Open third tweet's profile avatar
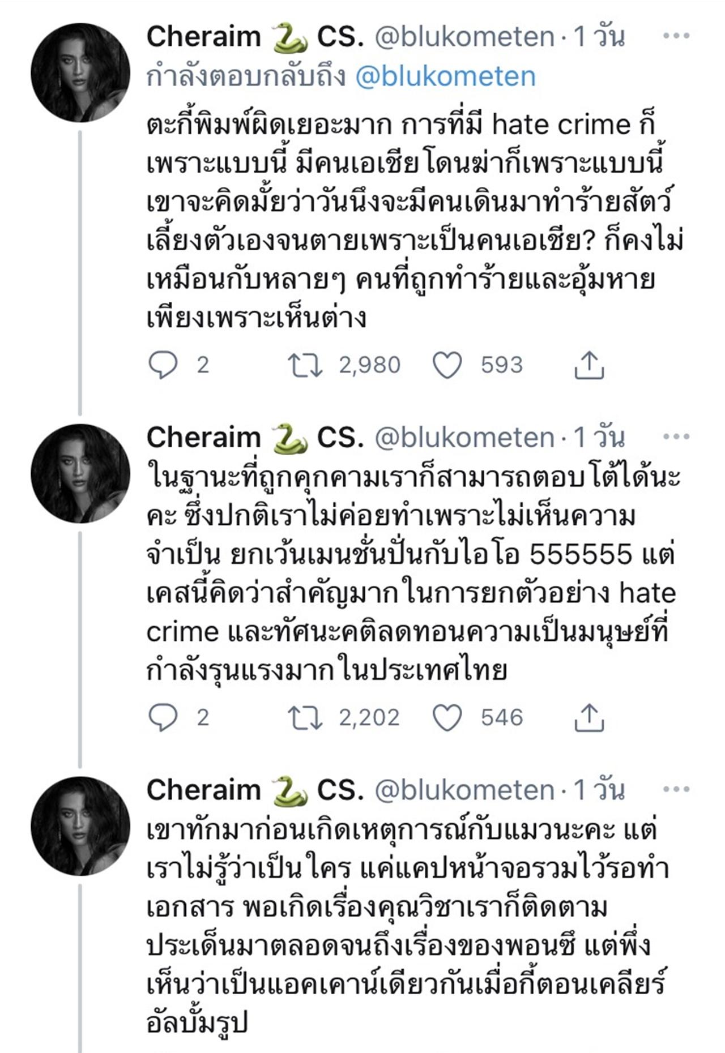The height and width of the screenshot is (1053, 725). 80,826
